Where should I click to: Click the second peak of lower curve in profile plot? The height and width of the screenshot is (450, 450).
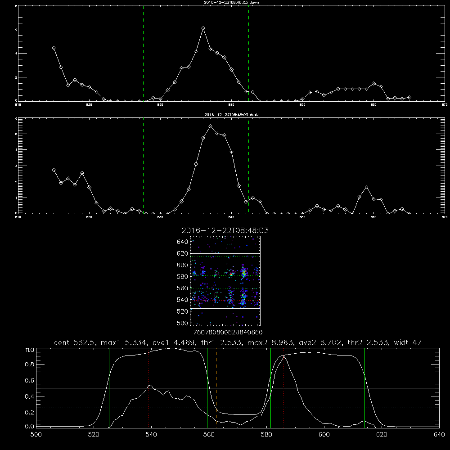click(x=283, y=356)
